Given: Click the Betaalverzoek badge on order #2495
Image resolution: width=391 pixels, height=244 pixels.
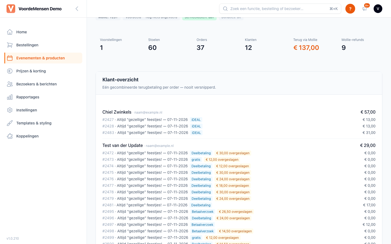Looking at the screenshot, I should (x=203, y=212).
